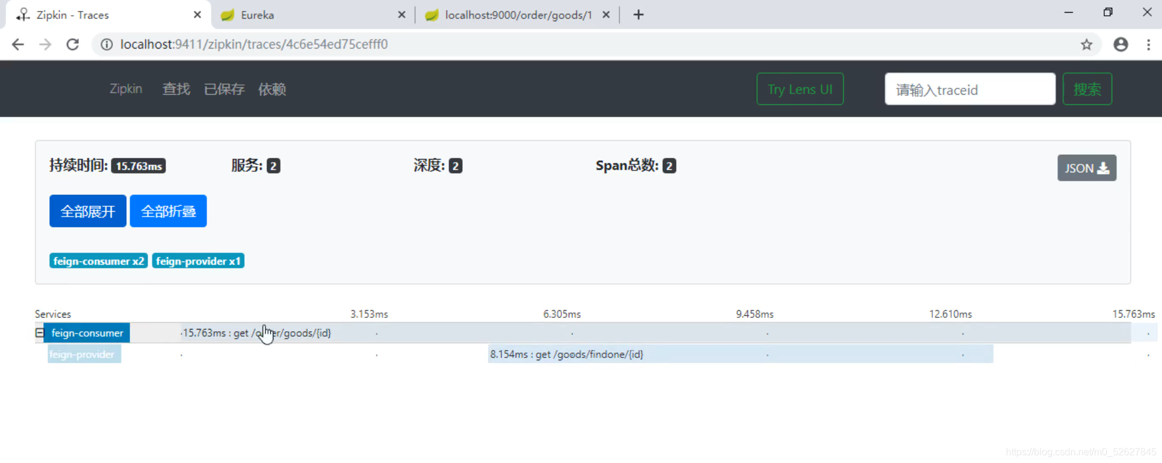Click the site info icon in the address bar

pyautogui.click(x=106, y=44)
